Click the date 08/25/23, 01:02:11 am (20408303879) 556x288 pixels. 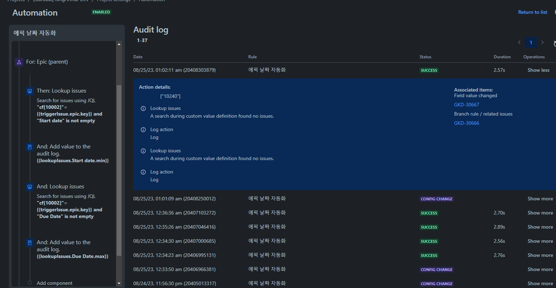[x=174, y=70]
